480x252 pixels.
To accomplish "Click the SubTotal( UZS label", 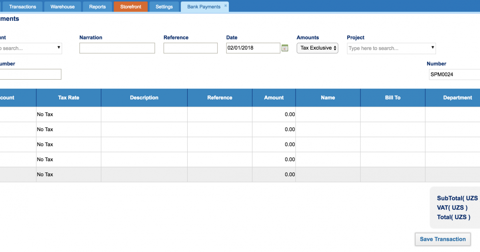I will 458,198.
